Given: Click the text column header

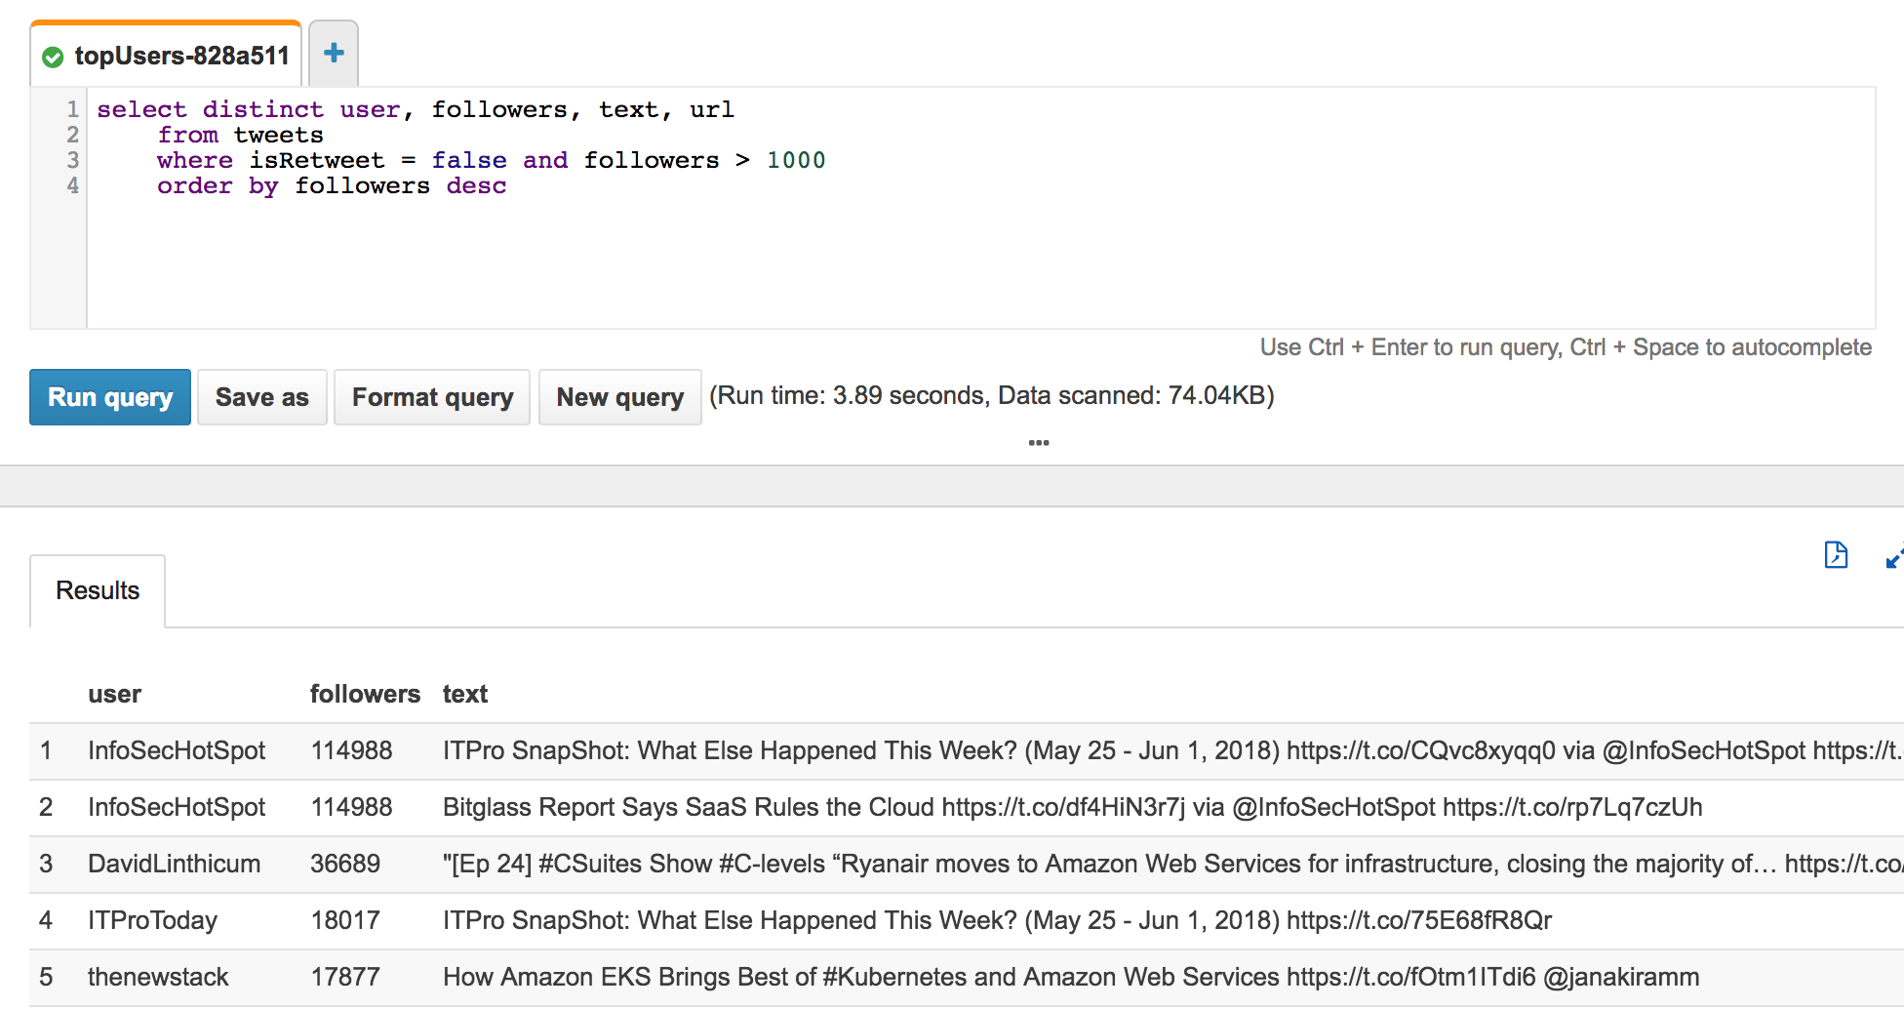Looking at the screenshot, I should click(x=465, y=694).
